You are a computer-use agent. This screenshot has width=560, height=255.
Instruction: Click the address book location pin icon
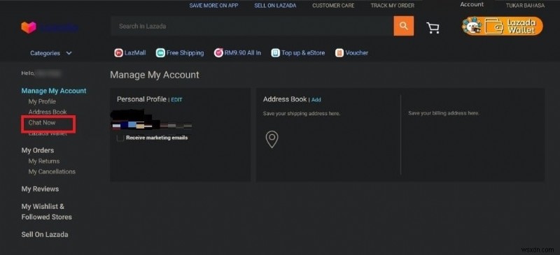(x=272, y=140)
